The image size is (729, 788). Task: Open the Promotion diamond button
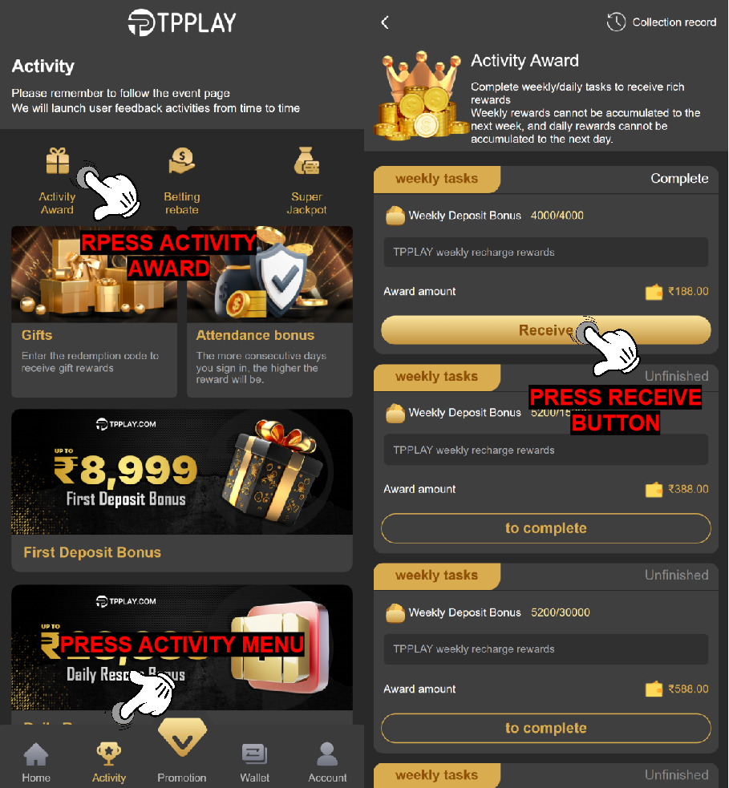point(182,737)
